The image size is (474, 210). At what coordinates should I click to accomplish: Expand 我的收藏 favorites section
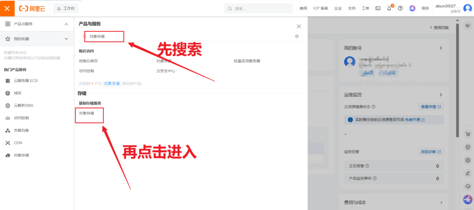pos(66,39)
